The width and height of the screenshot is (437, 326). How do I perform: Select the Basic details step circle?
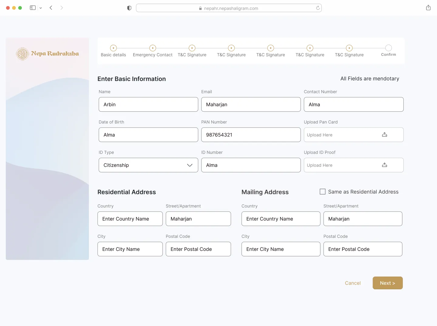pyautogui.click(x=113, y=48)
